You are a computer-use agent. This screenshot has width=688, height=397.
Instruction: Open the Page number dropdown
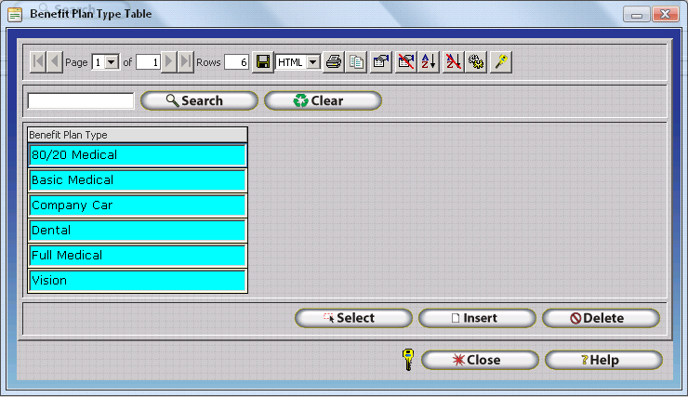pos(112,62)
